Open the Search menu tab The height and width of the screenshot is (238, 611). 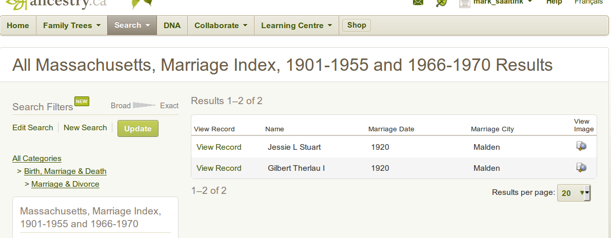point(132,25)
